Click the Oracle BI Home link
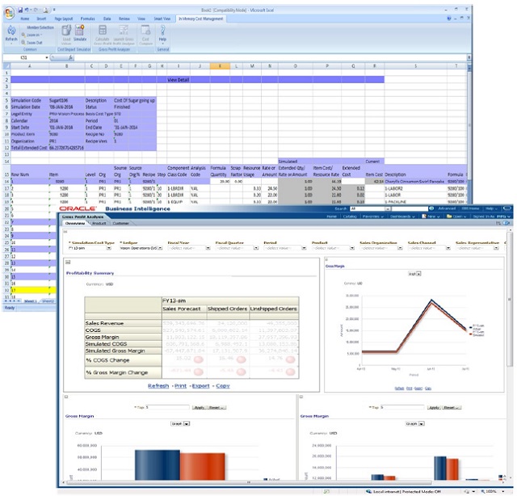This screenshot has height=496, width=517. [x=331, y=216]
